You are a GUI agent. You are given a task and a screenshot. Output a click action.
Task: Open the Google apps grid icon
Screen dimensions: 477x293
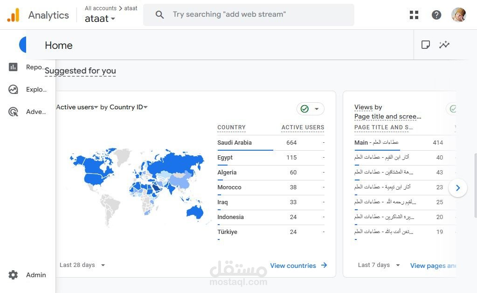pyautogui.click(x=414, y=15)
